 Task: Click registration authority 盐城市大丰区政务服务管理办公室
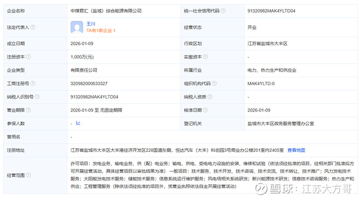(281, 124)
